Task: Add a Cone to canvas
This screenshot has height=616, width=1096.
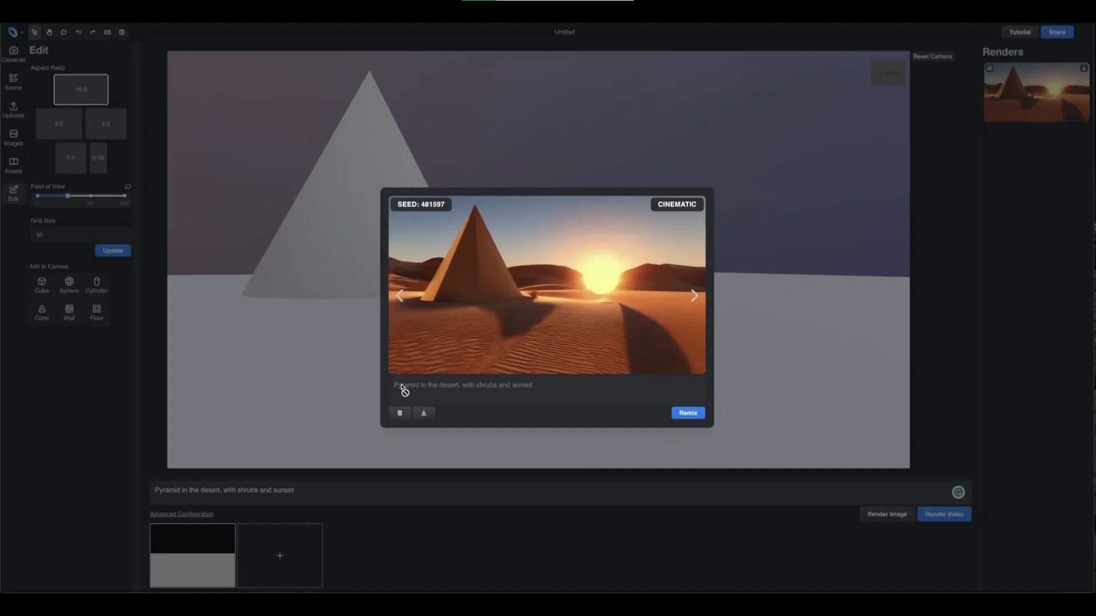Action: point(42,312)
